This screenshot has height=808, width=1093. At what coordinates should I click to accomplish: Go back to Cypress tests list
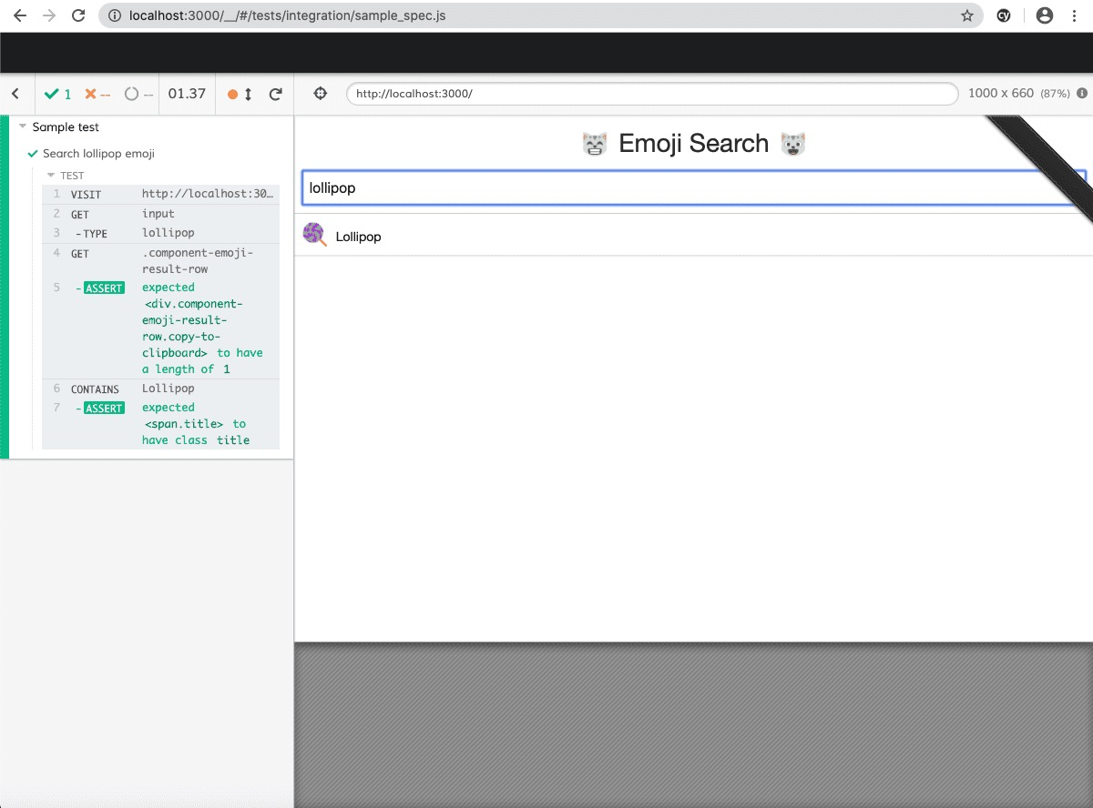[x=15, y=94]
